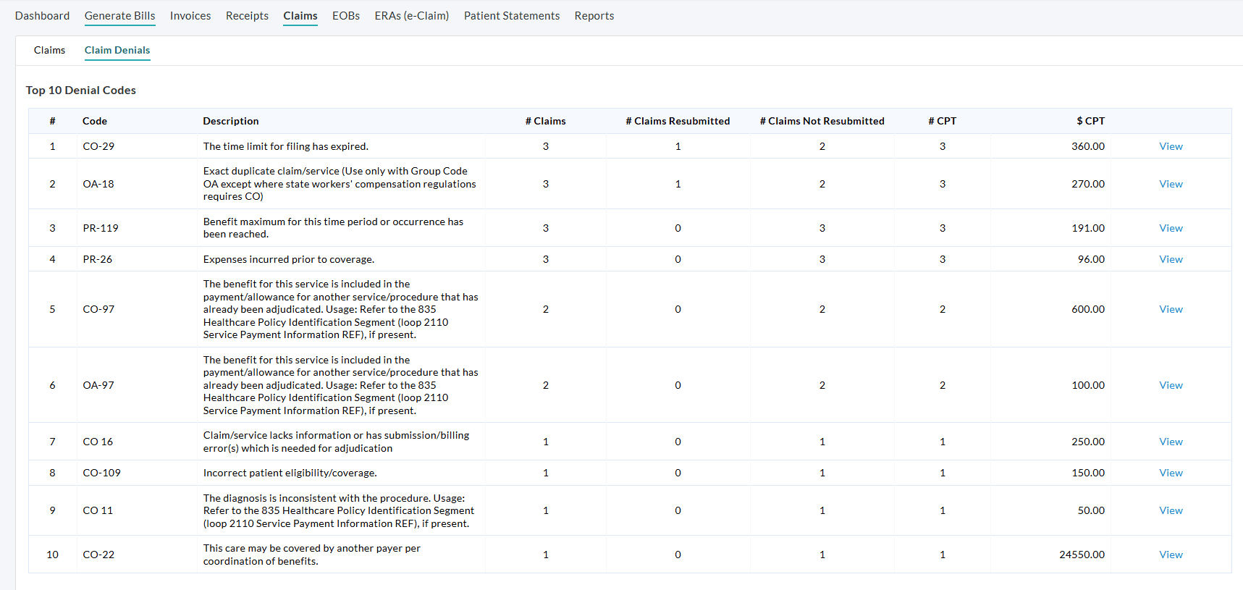Navigate to Patient Statements tab

point(511,16)
